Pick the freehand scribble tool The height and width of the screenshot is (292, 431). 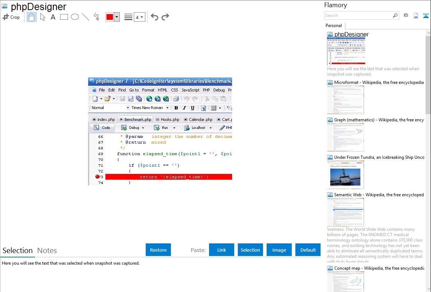(96, 17)
